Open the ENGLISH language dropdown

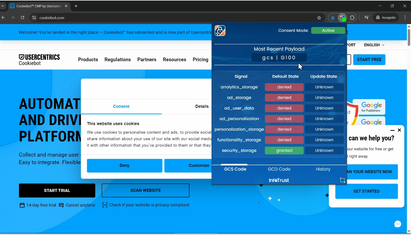point(374,45)
